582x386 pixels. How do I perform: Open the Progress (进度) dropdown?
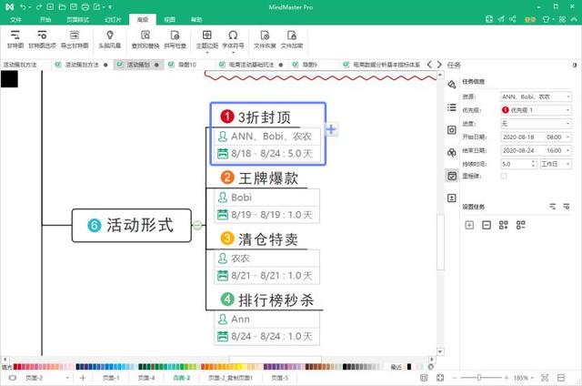(x=536, y=123)
